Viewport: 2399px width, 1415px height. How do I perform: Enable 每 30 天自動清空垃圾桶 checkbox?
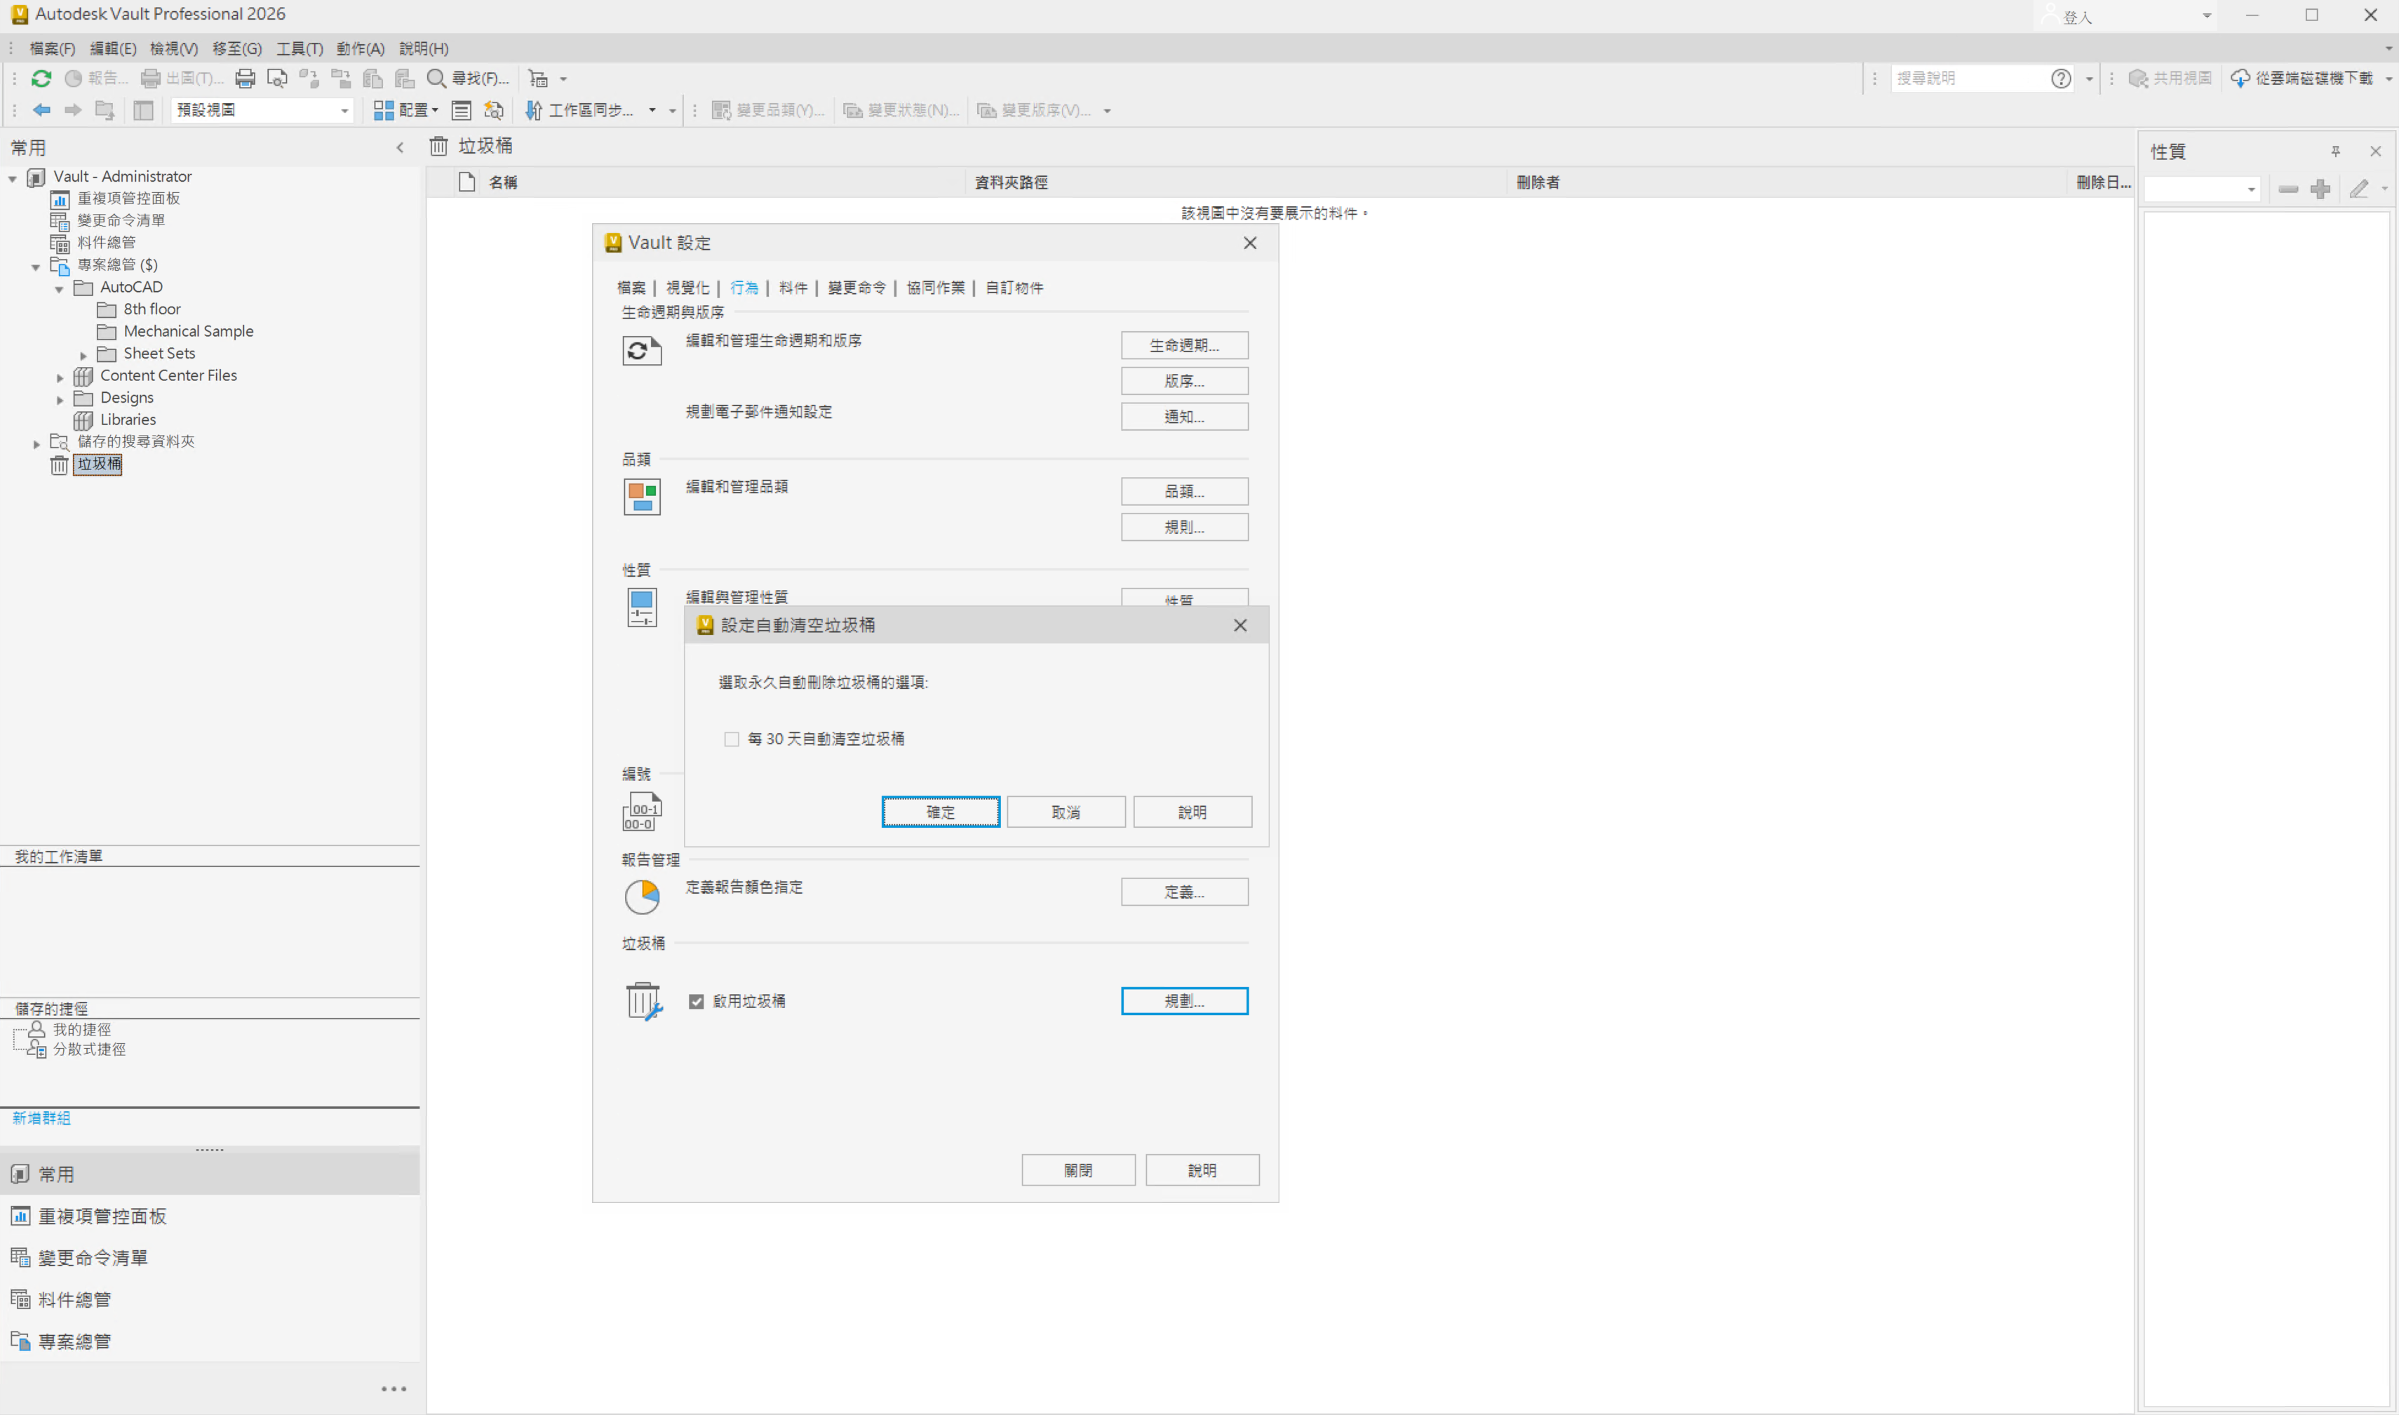tap(732, 739)
